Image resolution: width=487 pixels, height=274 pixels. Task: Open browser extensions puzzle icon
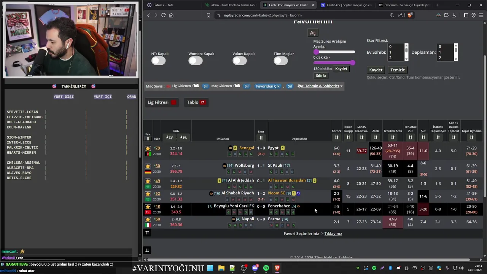coord(446,15)
